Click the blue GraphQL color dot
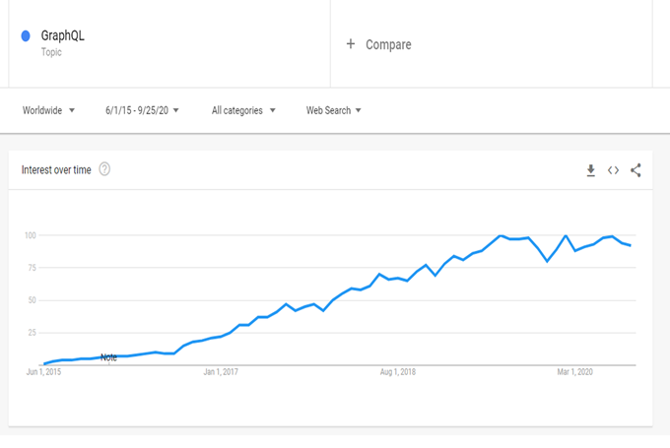Image resolution: width=670 pixels, height=448 pixels. 26,36
